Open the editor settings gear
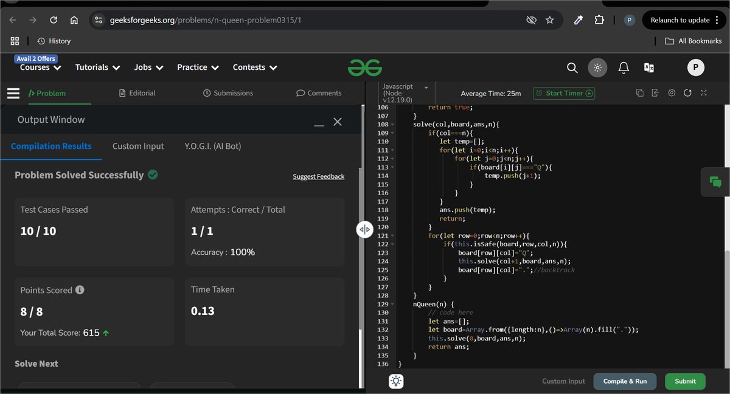 coord(672,93)
